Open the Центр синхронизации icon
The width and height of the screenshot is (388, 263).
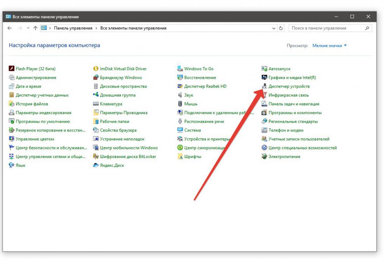click(180, 148)
